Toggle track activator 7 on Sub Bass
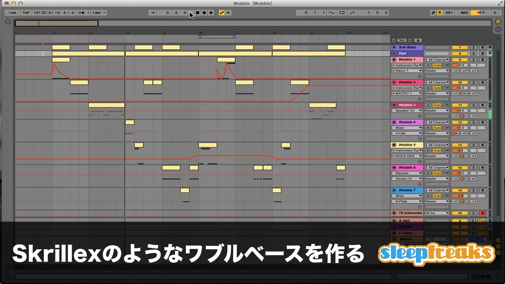The image size is (505, 284). click(460, 47)
